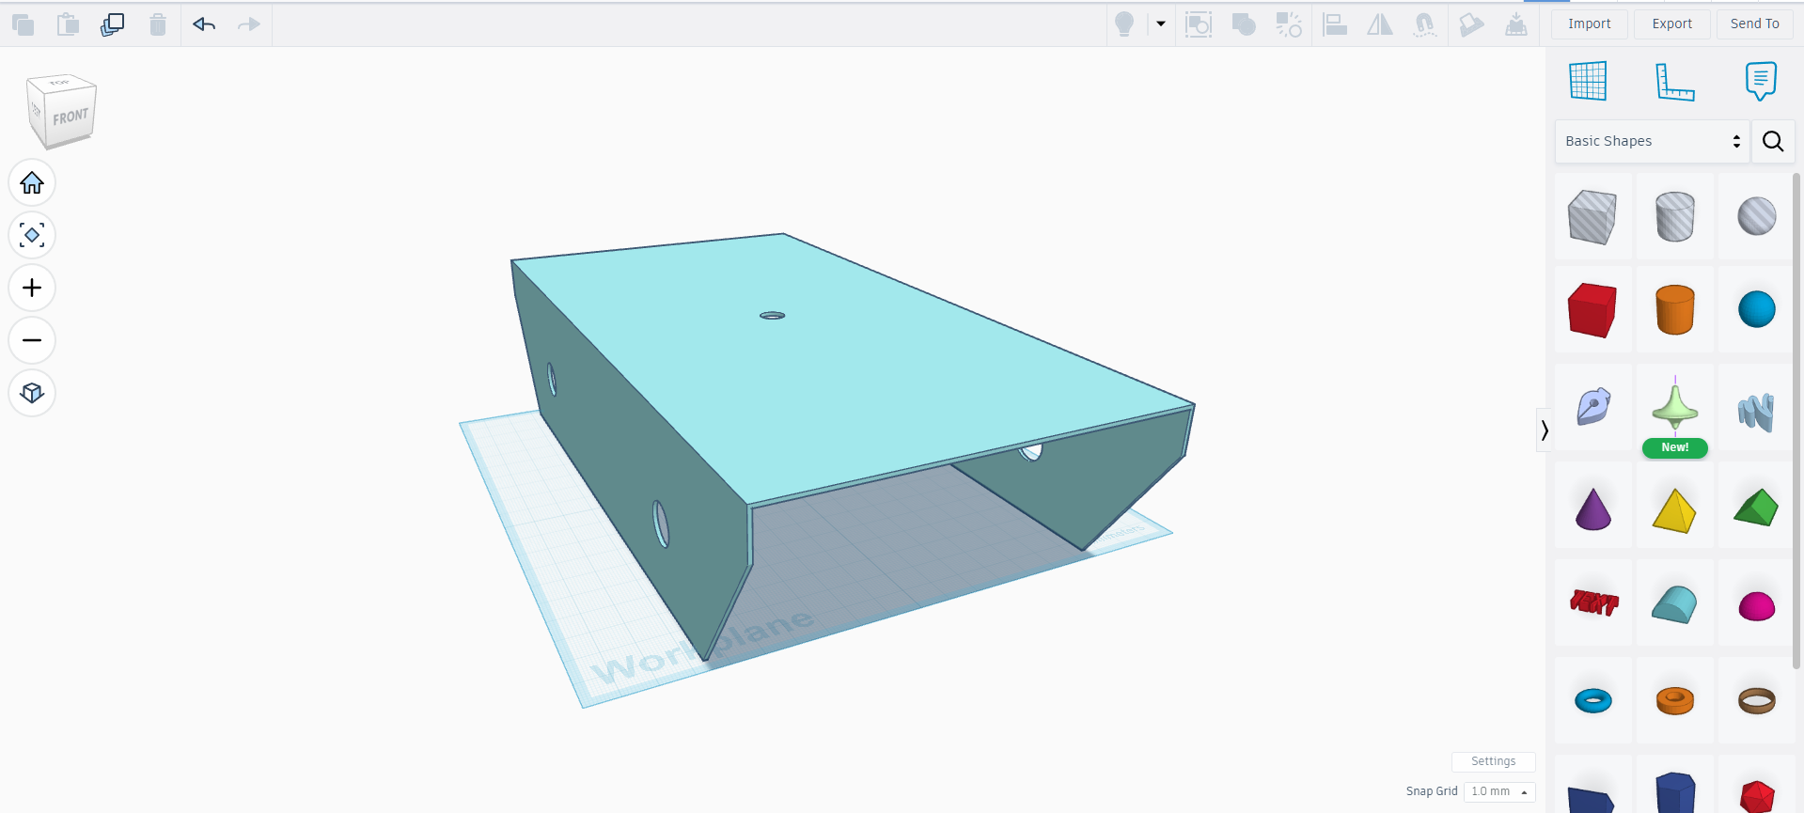Select the striped Sphere hole shape
1804x813 pixels.
tap(1756, 216)
